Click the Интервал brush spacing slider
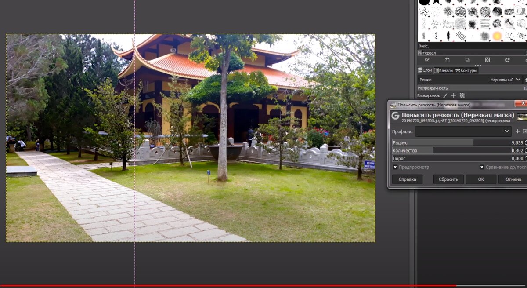Image resolution: width=527 pixels, height=288 pixels. point(472,53)
